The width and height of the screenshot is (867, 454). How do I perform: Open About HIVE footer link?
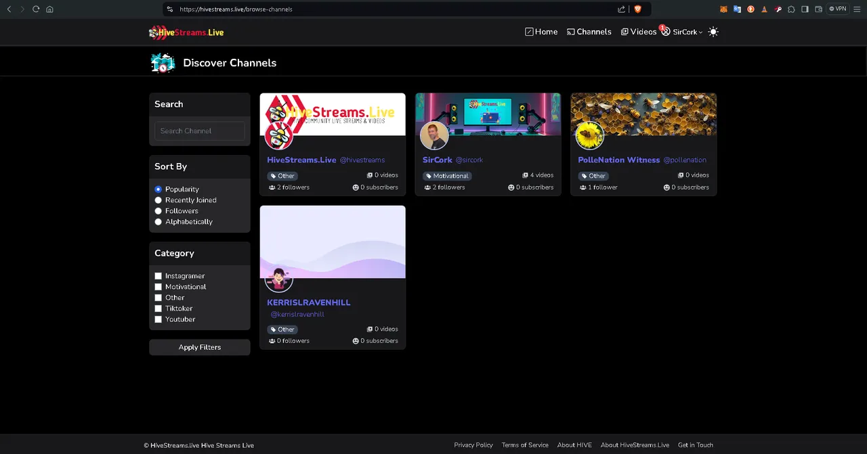(574, 445)
